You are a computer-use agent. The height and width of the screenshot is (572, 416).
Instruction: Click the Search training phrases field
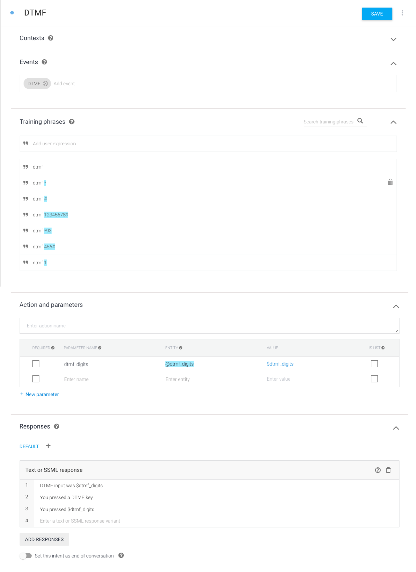(x=328, y=122)
